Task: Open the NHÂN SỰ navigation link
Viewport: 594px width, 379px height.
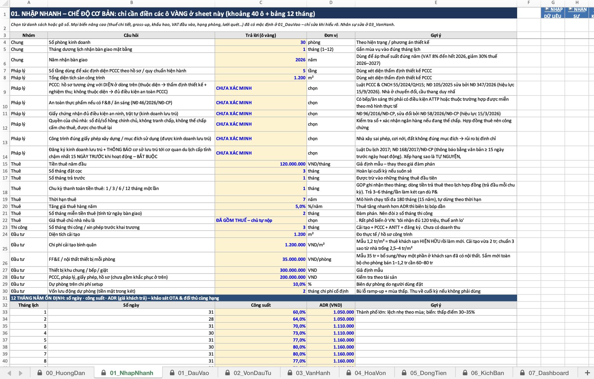Action: pyautogui.click(x=577, y=13)
